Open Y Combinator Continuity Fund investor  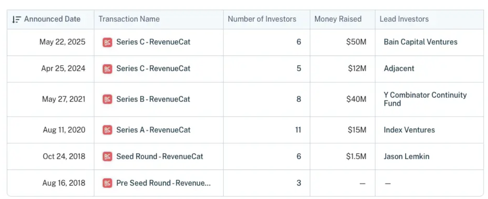click(x=425, y=99)
